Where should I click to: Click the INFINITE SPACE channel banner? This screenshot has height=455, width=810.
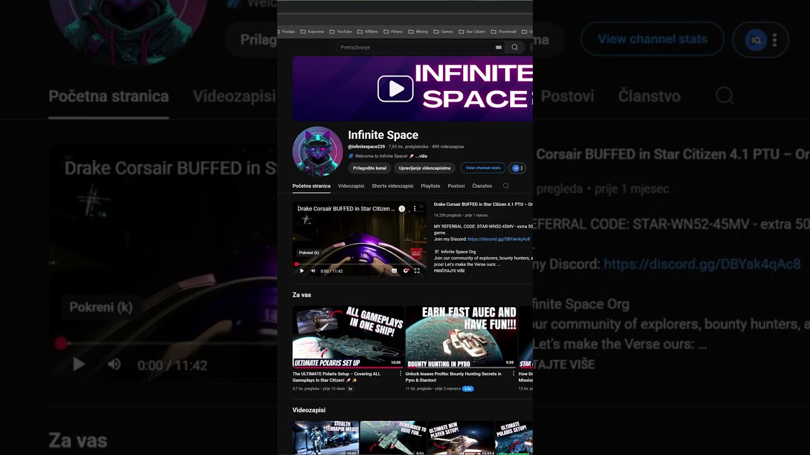pos(413,88)
